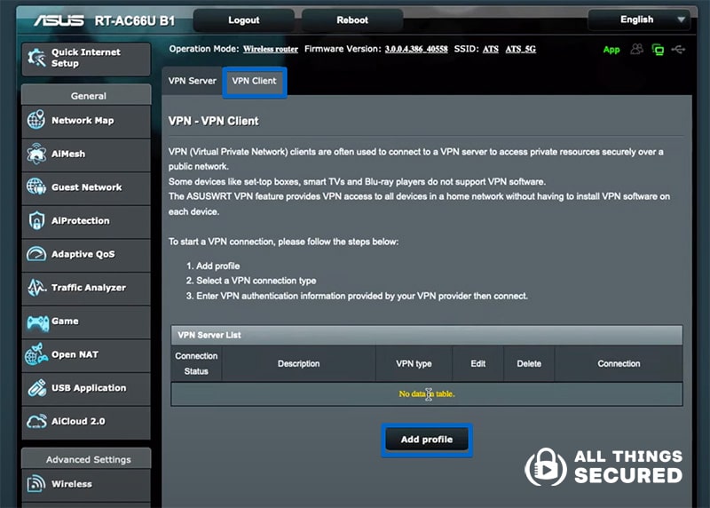Click the Logout button

(x=243, y=20)
